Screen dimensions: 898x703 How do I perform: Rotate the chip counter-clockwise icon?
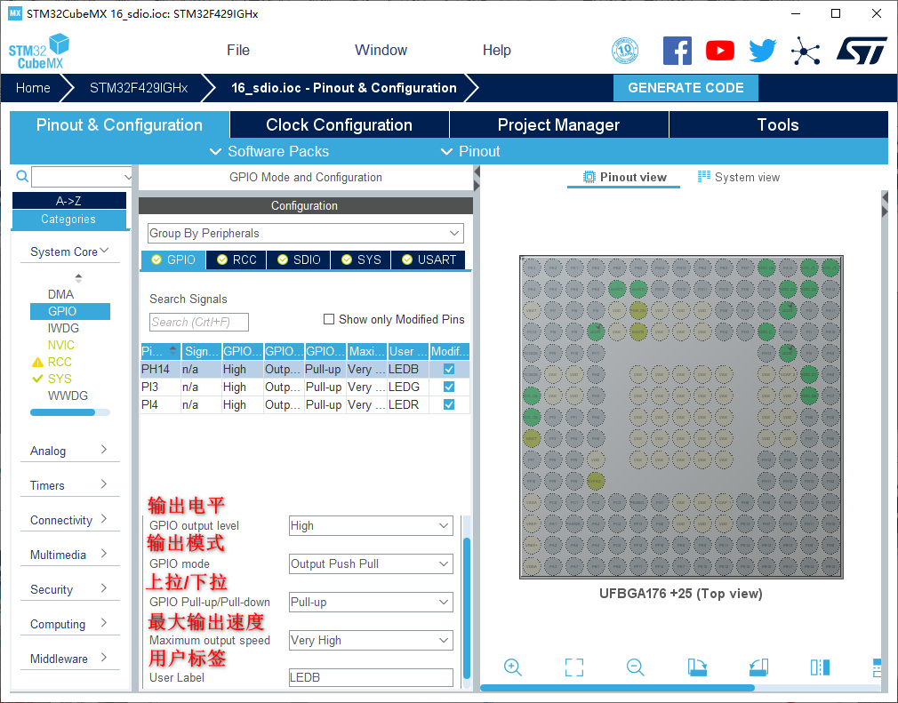click(758, 667)
